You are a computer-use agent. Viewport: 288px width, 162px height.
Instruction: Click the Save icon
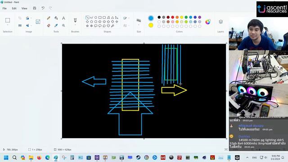pyautogui.click(x=35, y=8)
